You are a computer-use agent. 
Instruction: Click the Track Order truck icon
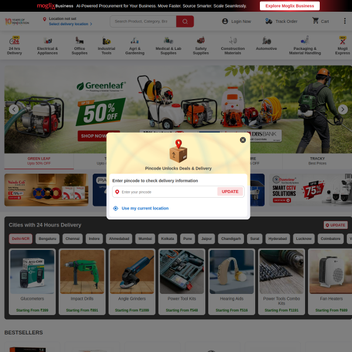click(269, 21)
